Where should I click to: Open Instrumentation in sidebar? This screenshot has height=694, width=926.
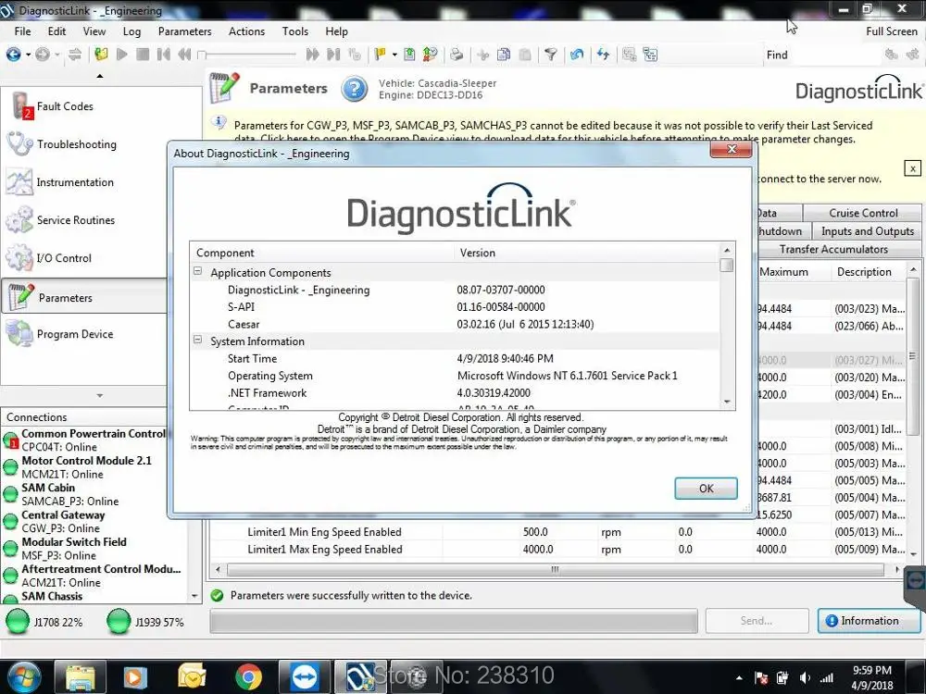tap(75, 182)
